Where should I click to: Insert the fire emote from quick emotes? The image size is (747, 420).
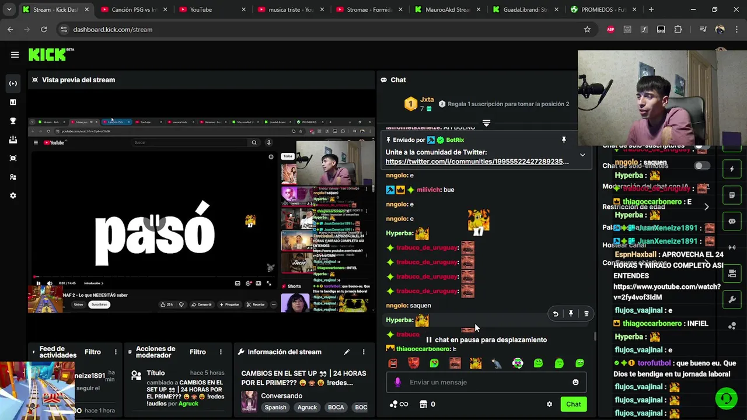point(476,363)
